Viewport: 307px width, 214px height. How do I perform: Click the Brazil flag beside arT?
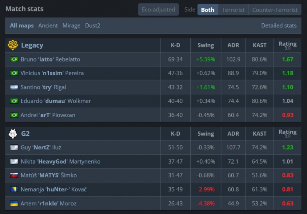point(14,115)
